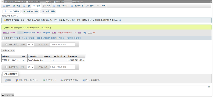Screen dimensions: 213x97
Task: Click the warning triangle icon
Action: [x=5, y=20]
